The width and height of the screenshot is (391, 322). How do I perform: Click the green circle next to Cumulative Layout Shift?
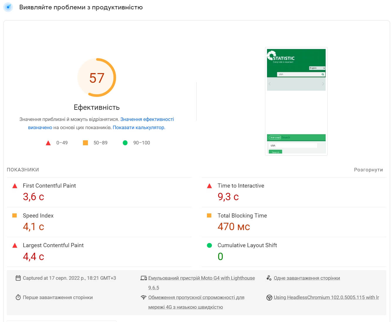coord(209,245)
